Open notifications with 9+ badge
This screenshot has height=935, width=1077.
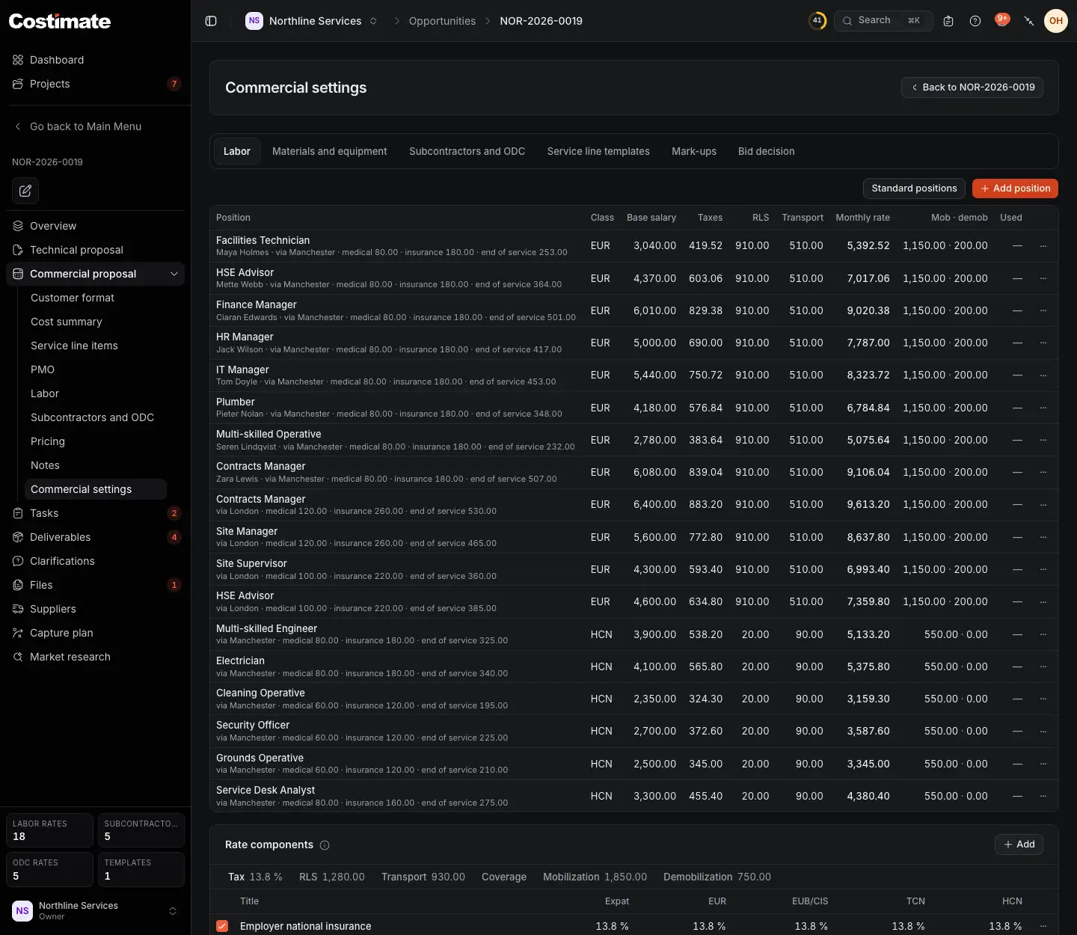1002,20
